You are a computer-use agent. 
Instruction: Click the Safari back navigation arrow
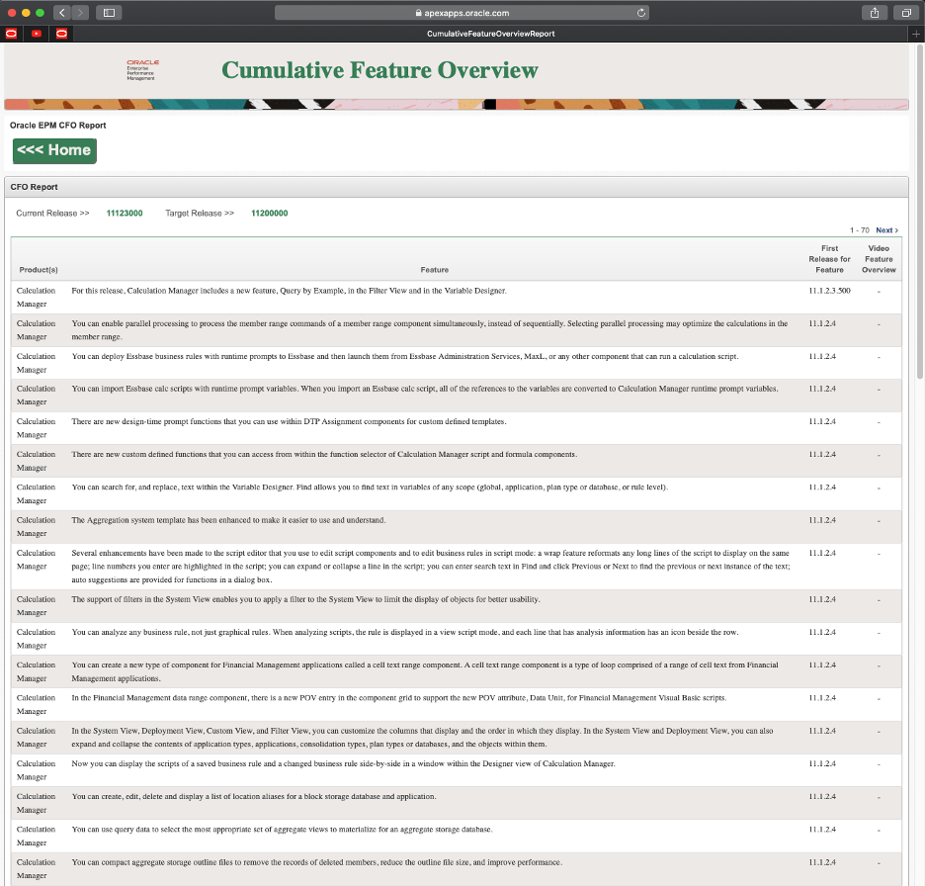[62, 13]
